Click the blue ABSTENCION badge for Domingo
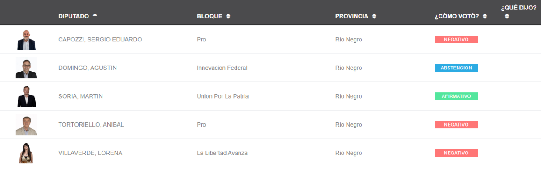 coord(456,68)
